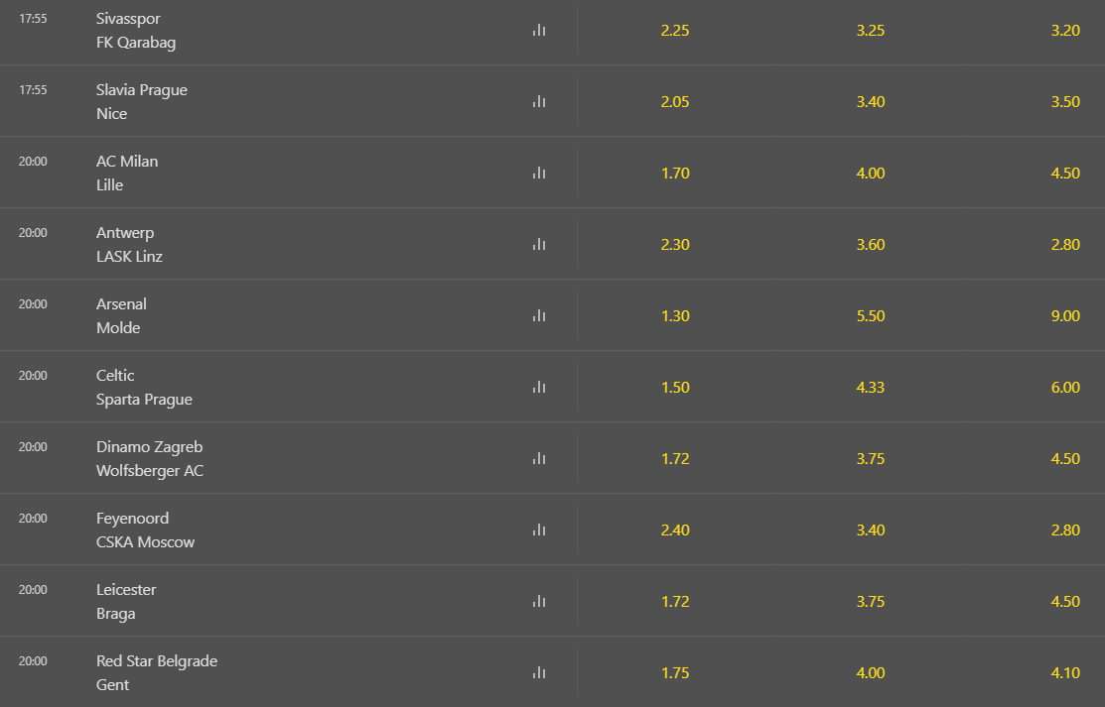
Task: Show stats icon for Dinamo Zagreb match
Action: [x=539, y=459]
